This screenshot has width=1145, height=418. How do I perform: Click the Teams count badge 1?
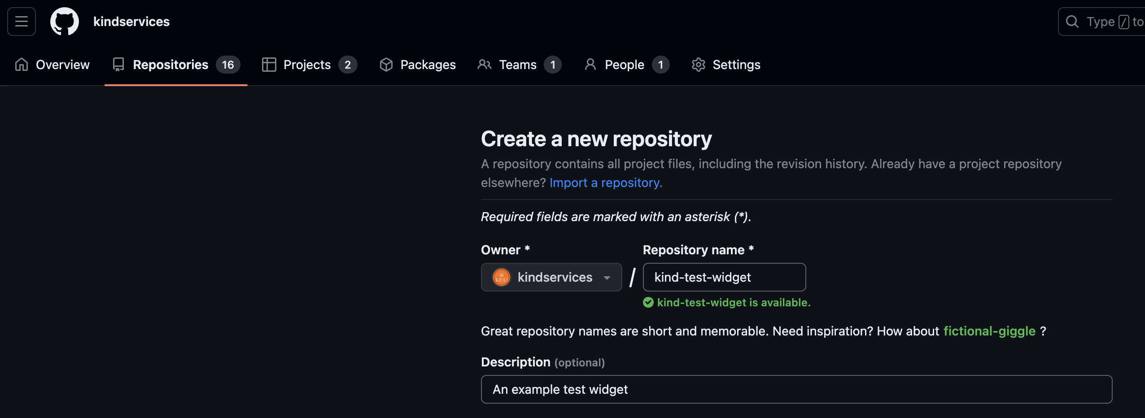pyautogui.click(x=553, y=65)
